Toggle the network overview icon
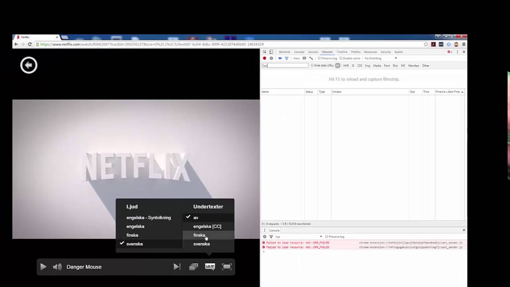The image size is (510, 287). point(311,58)
